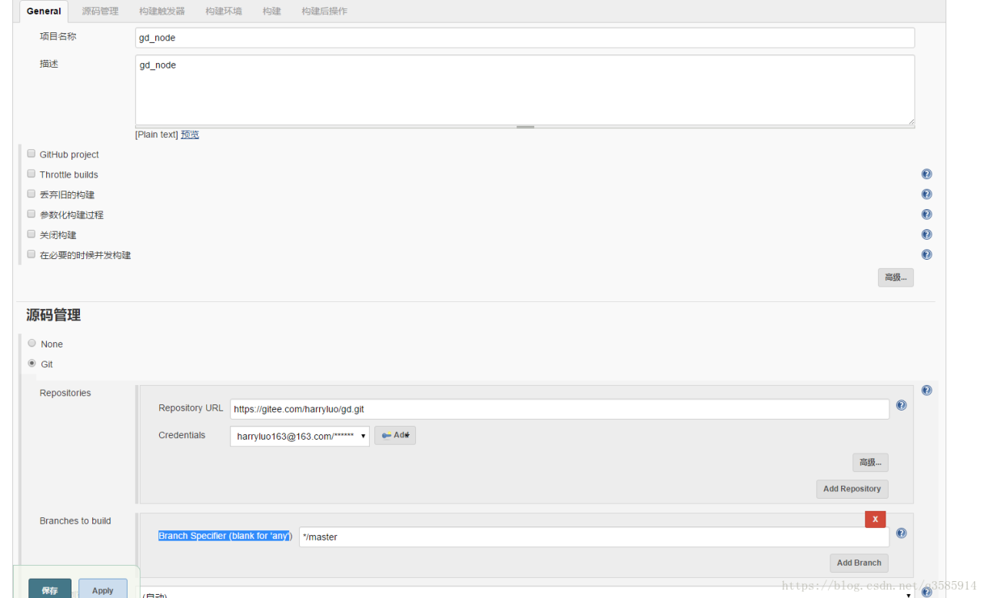The width and height of the screenshot is (984, 598).
Task: Choose the Git radio button
Action: 32,363
